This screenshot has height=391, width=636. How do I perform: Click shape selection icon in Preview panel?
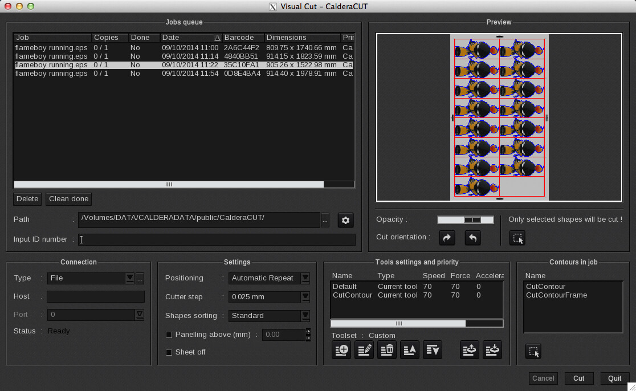point(517,238)
